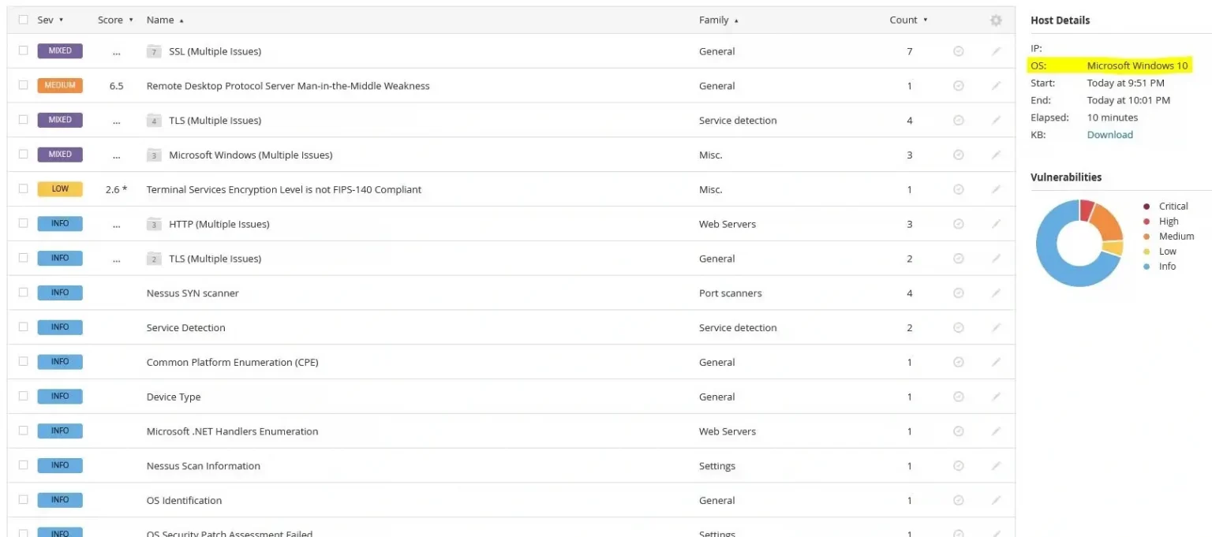Click the accept-risk circle icon for Device Type
The width and height of the screenshot is (1212, 537).
pyautogui.click(x=958, y=397)
